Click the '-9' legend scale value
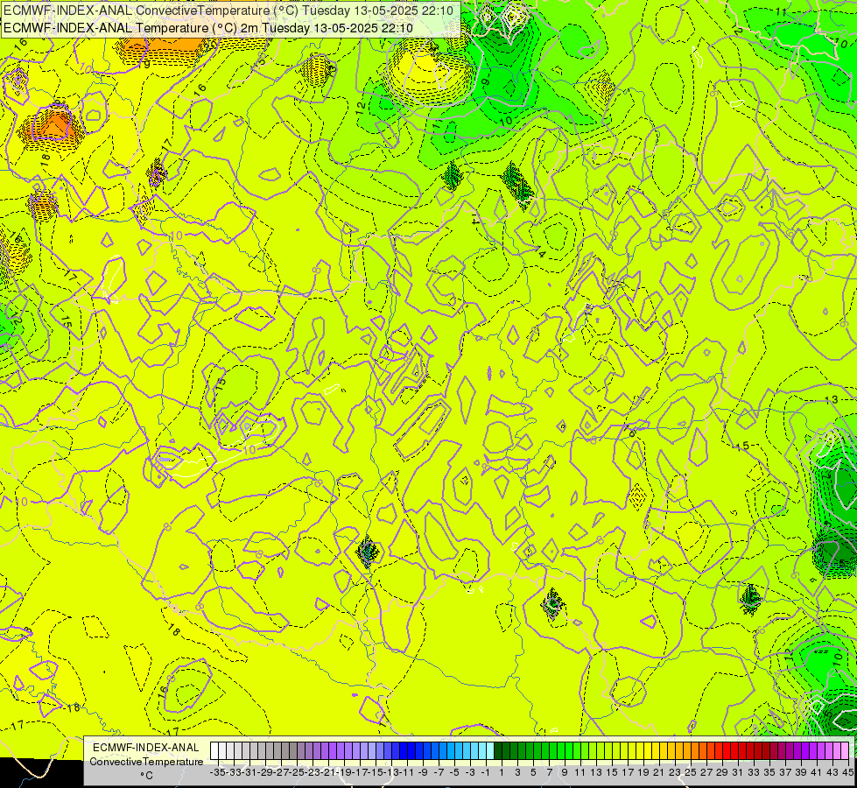Image resolution: width=857 pixels, height=788 pixels. [423, 772]
